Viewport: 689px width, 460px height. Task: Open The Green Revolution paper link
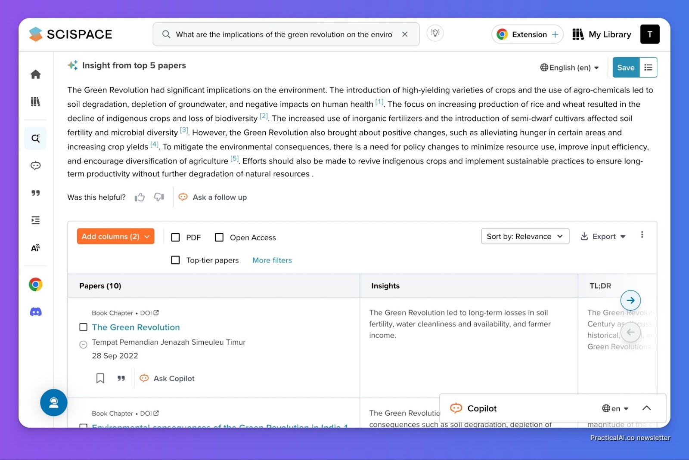(136, 327)
